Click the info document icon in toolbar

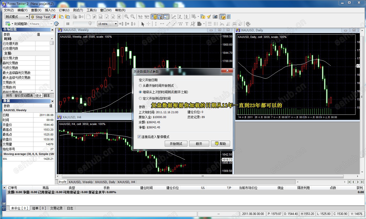203,17
